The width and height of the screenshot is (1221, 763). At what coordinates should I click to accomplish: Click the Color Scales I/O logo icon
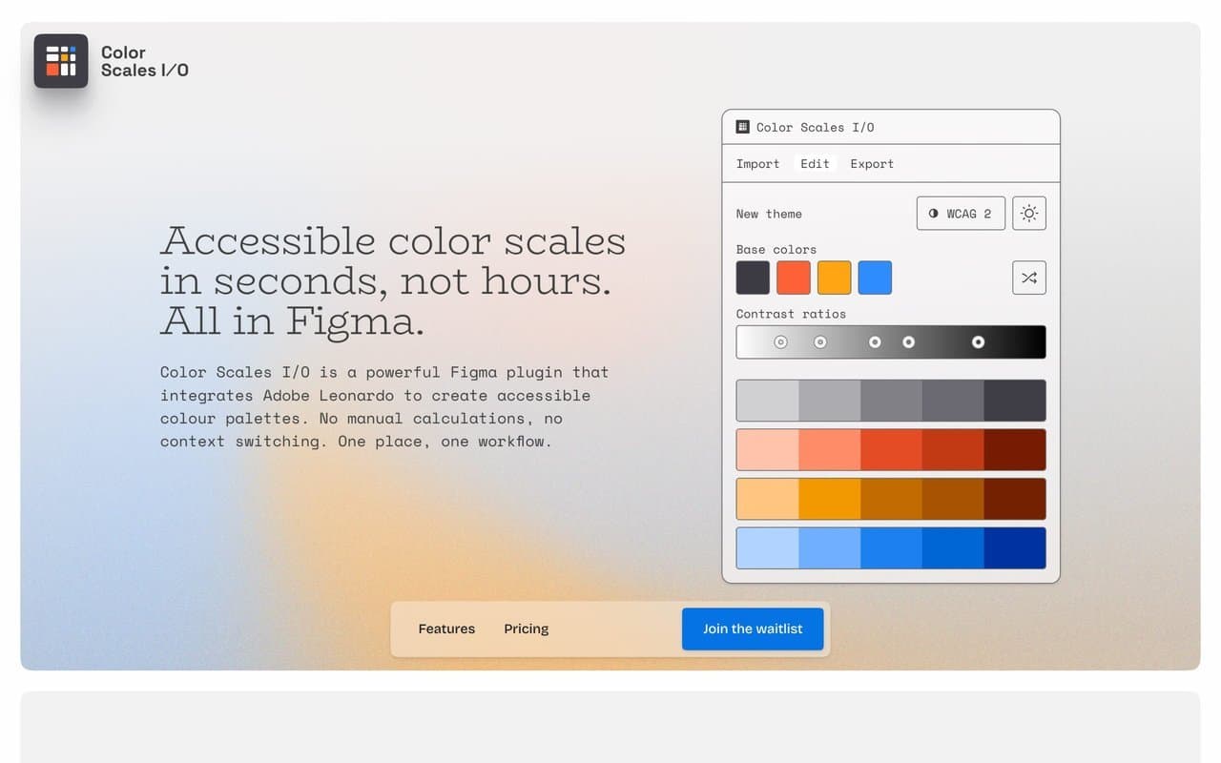tap(61, 61)
